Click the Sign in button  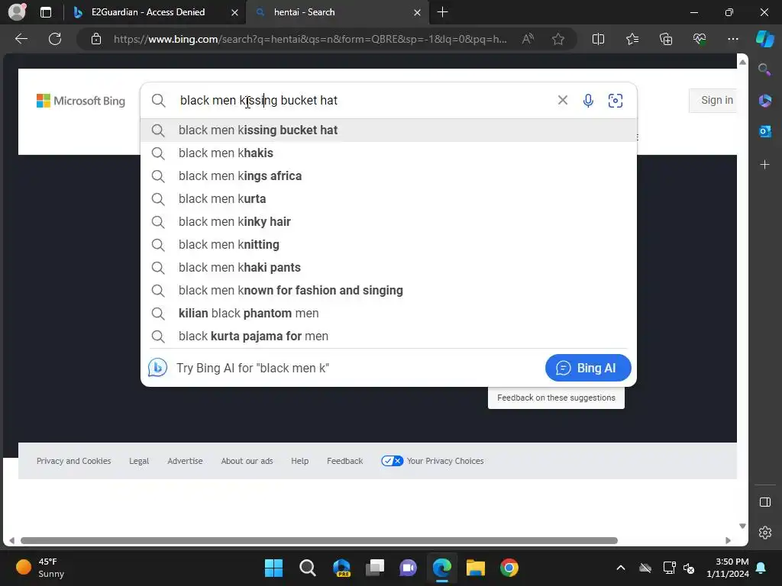[713, 100]
